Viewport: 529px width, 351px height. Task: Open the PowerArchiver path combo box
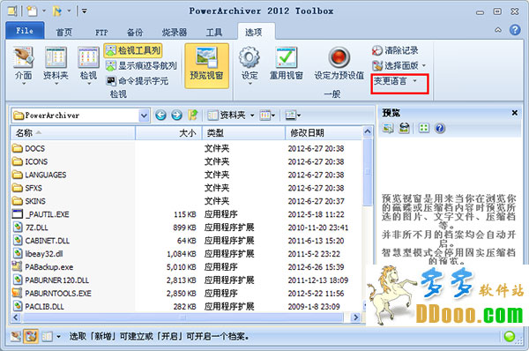(x=80, y=116)
